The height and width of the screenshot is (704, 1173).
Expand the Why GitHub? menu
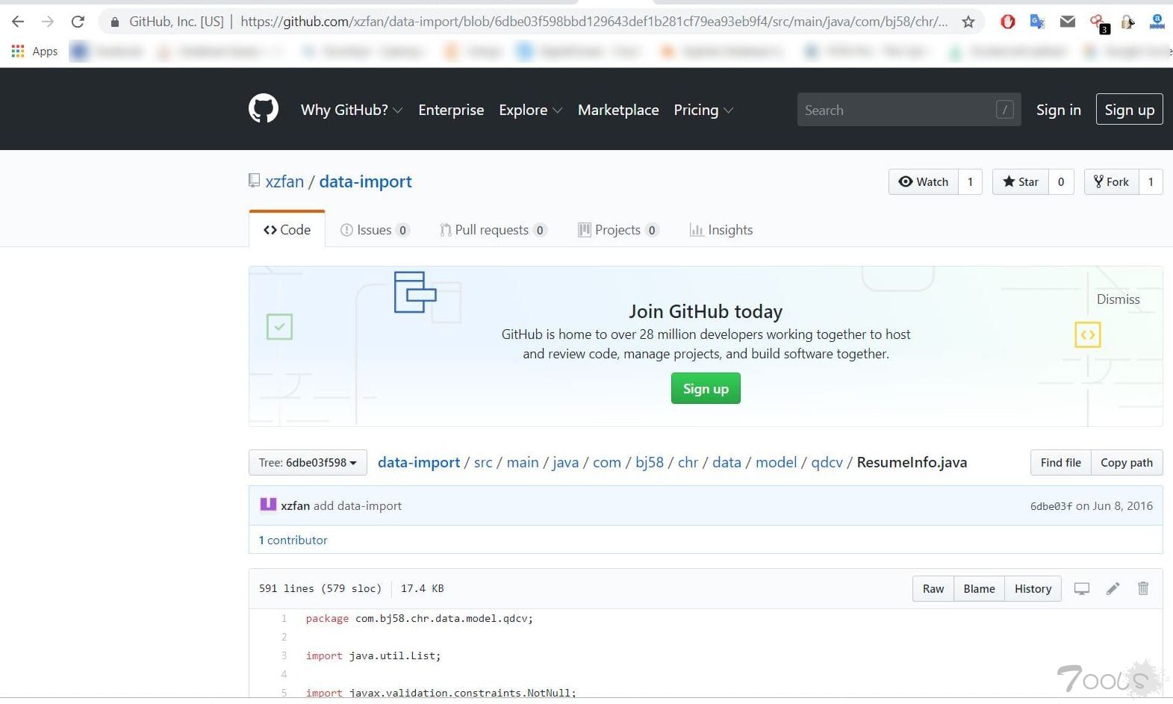[351, 110]
